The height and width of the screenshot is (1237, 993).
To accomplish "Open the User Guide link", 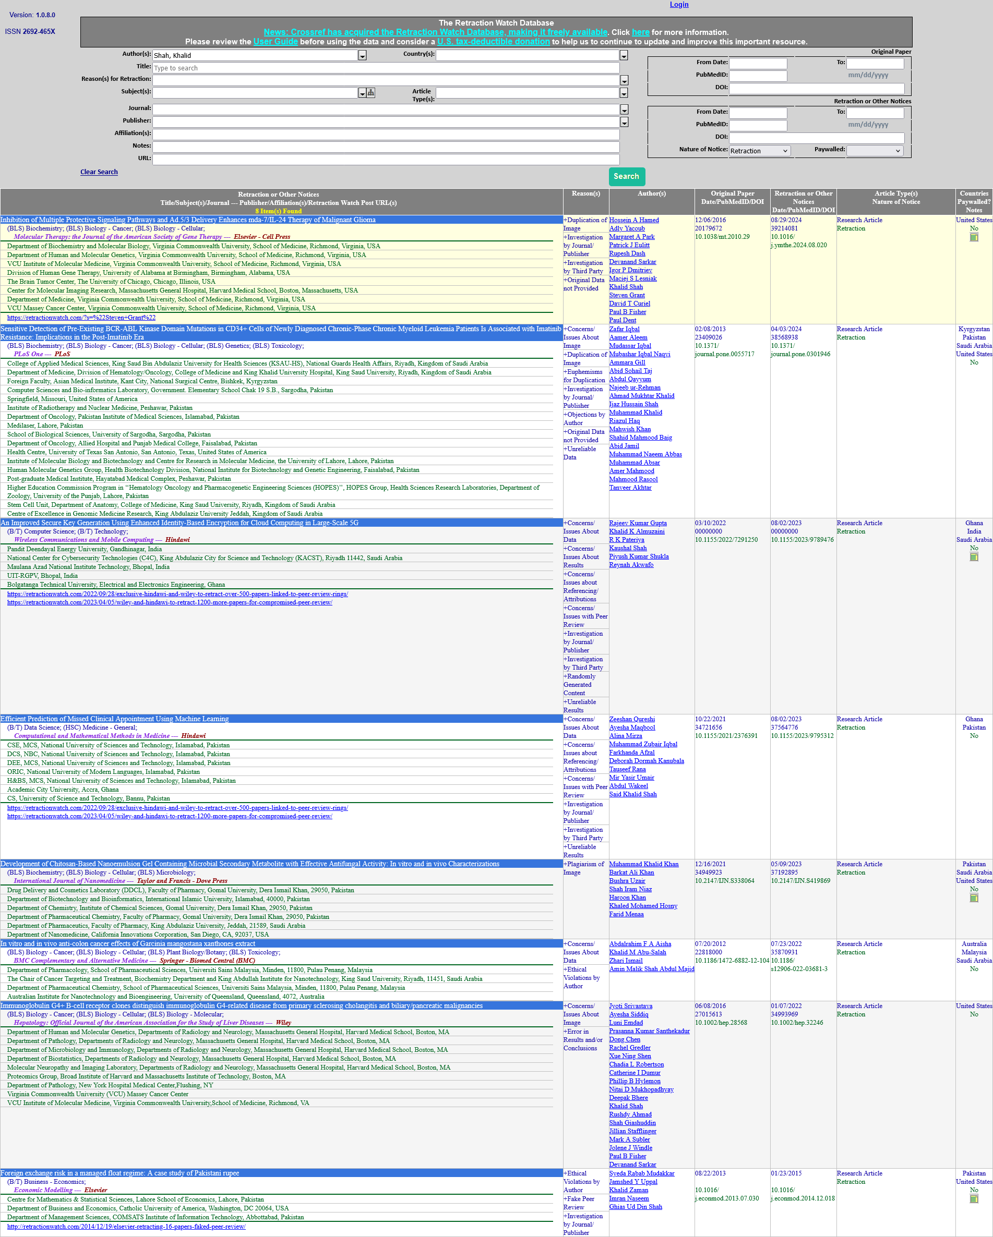I will (275, 42).
